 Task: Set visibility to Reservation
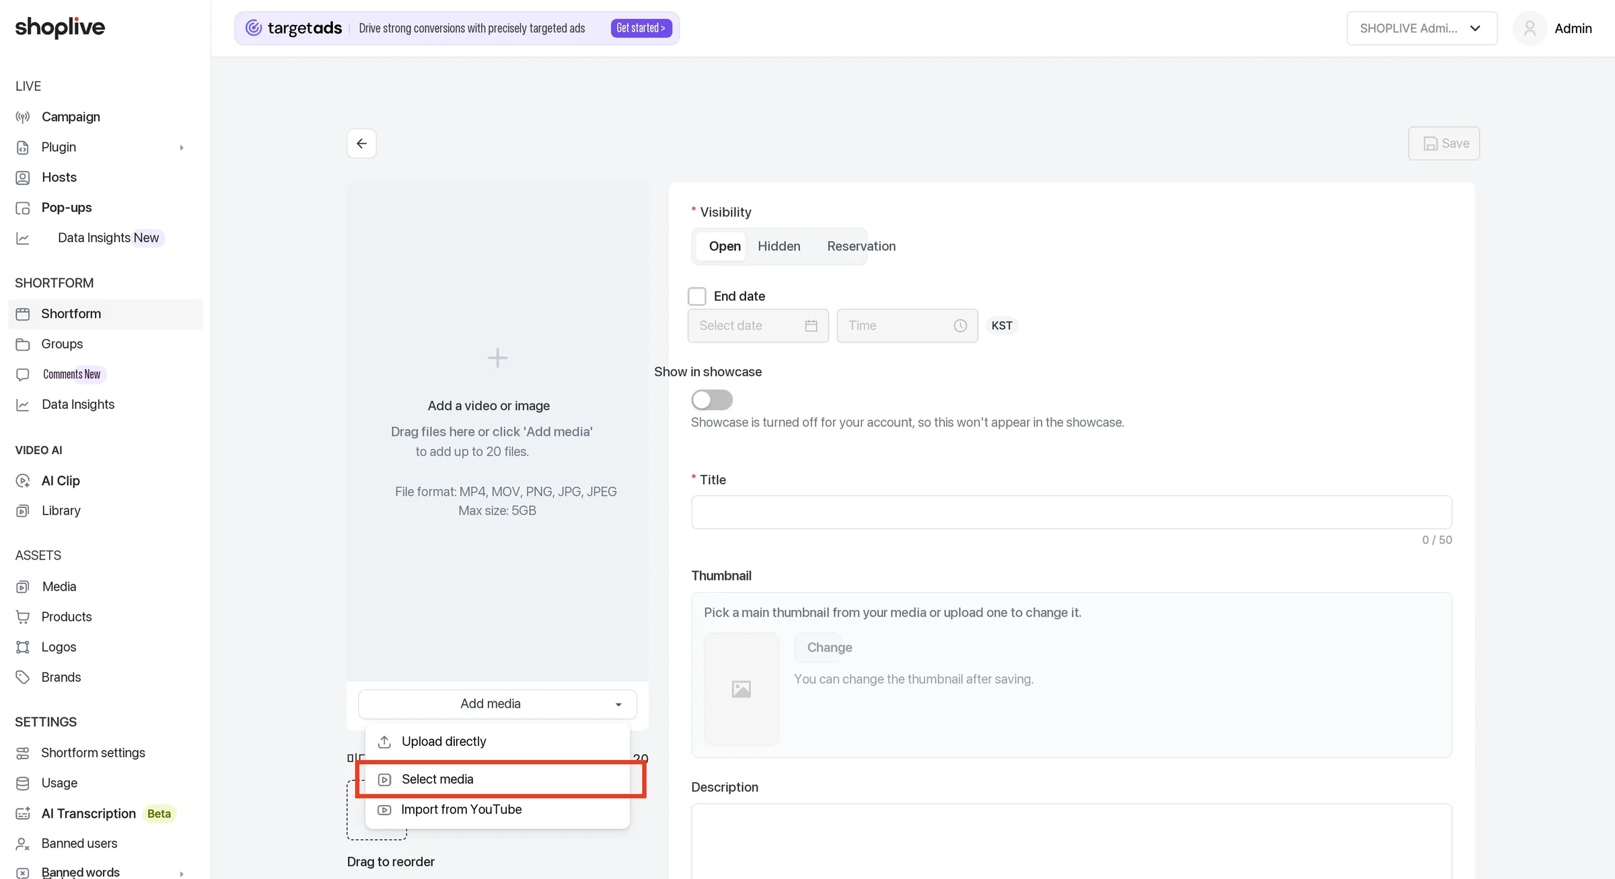[861, 246]
